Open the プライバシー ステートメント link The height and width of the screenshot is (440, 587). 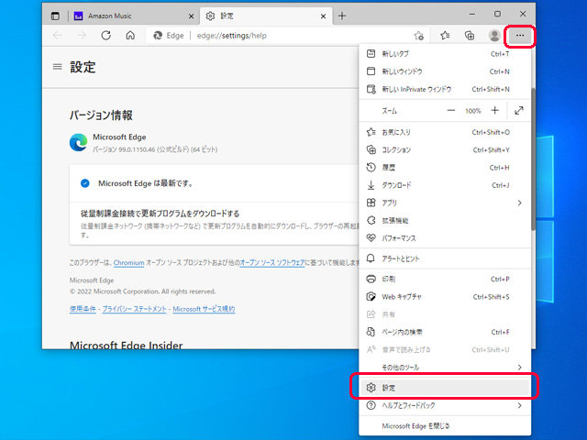(x=134, y=309)
